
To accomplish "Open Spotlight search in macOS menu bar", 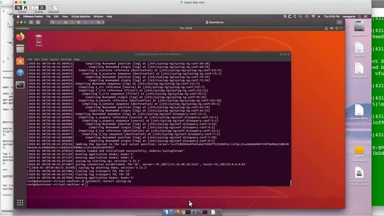I will (359, 16).
